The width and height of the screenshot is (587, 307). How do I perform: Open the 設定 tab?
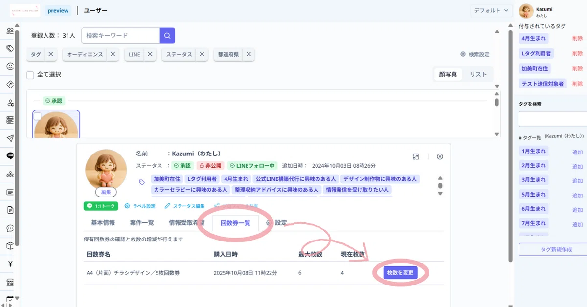pos(277,223)
